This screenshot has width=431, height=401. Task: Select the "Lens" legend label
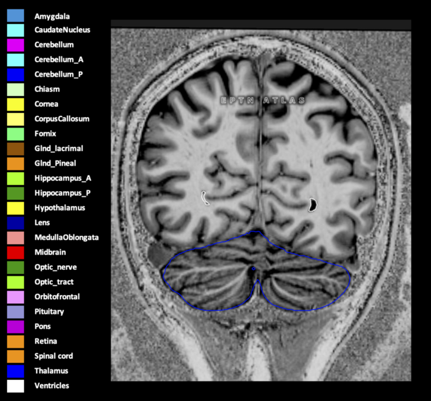[x=42, y=222]
